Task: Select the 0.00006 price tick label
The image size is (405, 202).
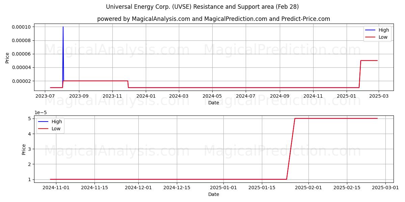Action: [21, 54]
